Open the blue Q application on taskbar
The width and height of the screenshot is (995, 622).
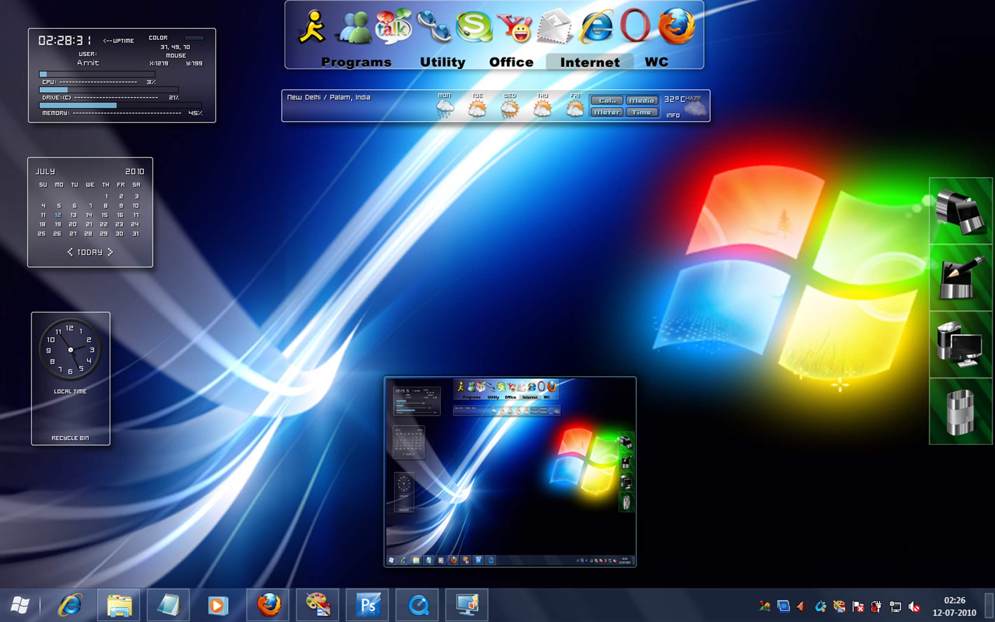tap(417, 605)
